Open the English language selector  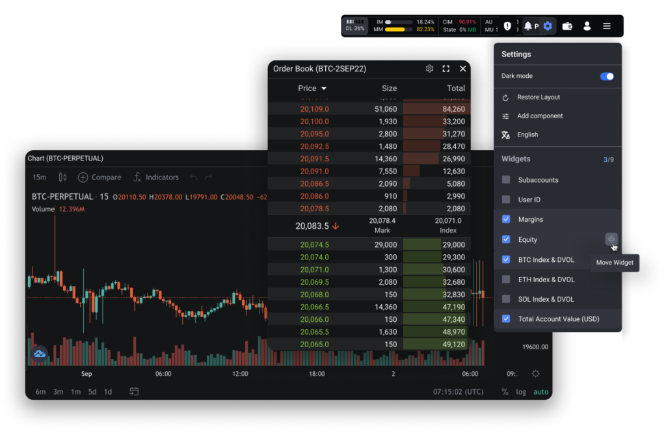[527, 135]
